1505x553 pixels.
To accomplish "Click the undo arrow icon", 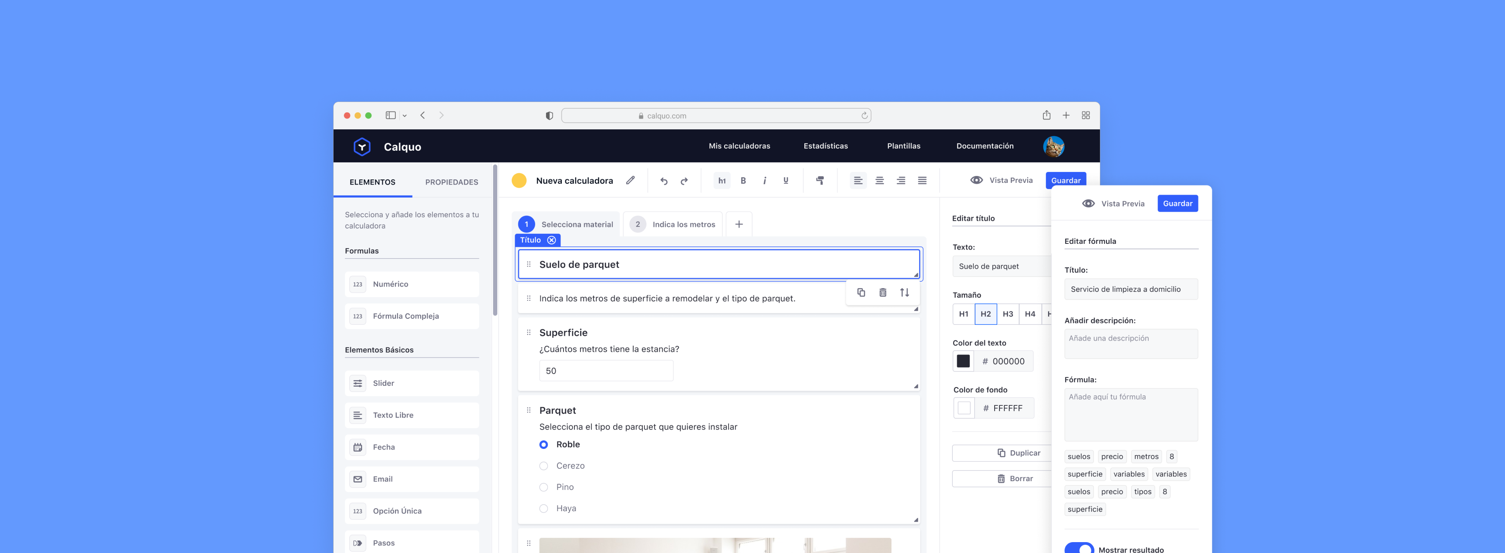I will [x=664, y=181].
